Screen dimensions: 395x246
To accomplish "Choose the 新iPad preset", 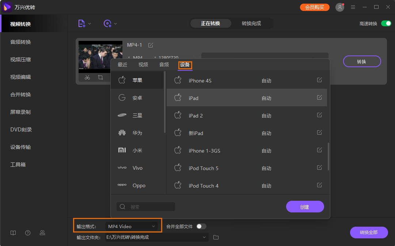I will pyautogui.click(x=247, y=133).
